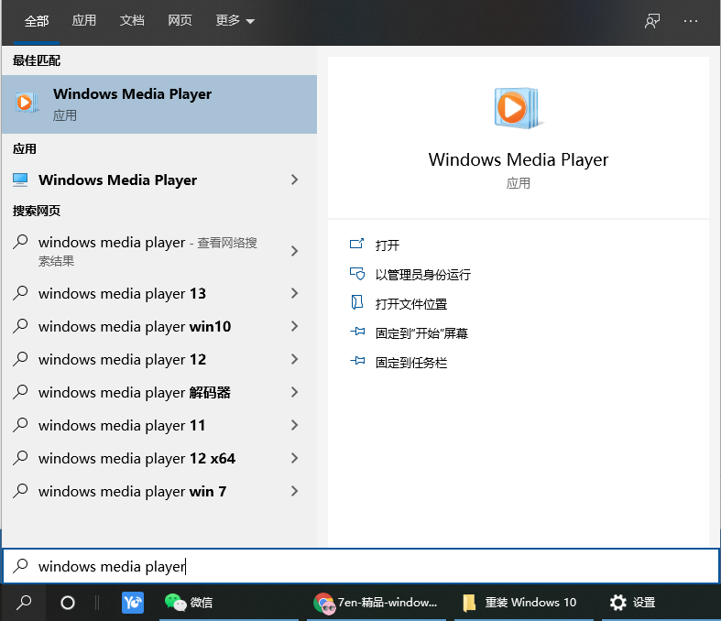Expand the 'windows media player 13' suggestion
This screenshot has height=621, width=721.
pos(294,293)
